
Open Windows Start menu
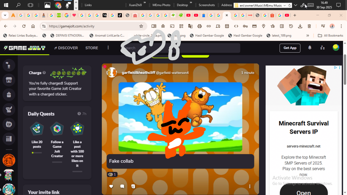tap(6, 5)
